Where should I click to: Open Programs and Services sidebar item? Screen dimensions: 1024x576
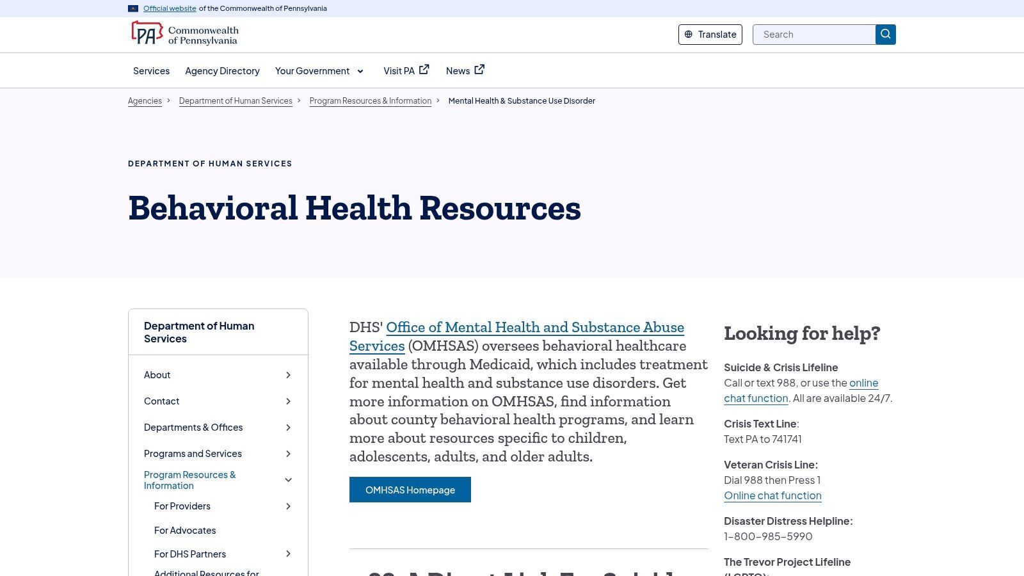(193, 454)
